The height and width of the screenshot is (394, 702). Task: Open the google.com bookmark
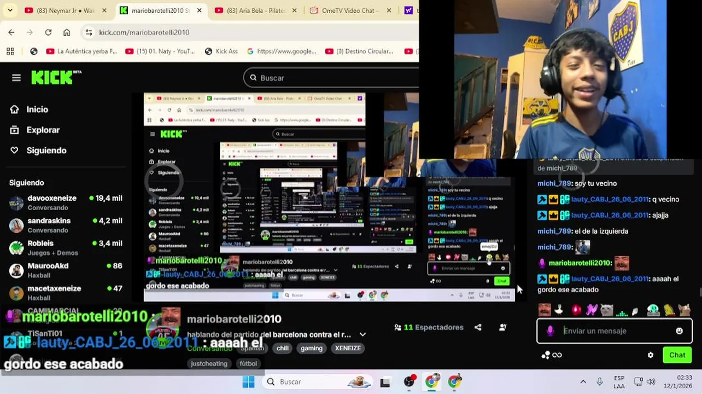click(x=281, y=51)
